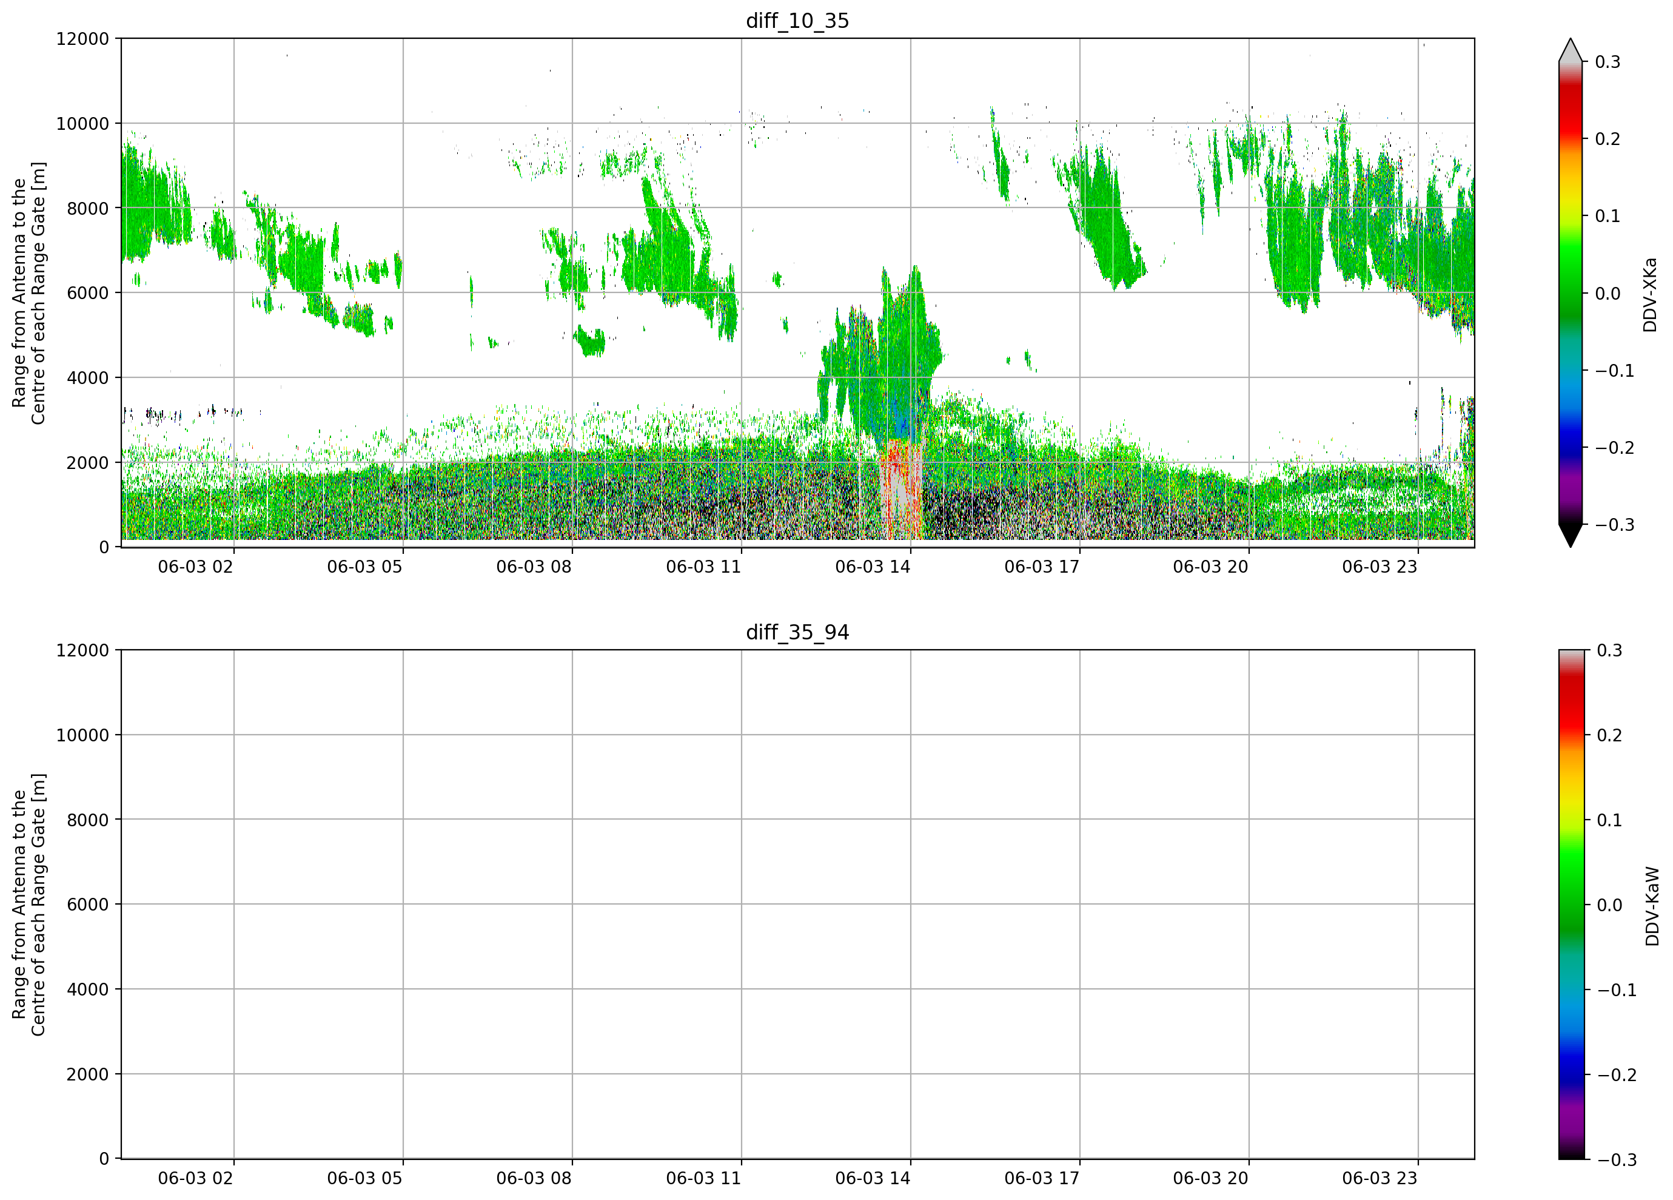The height and width of the screenshot is (1200, 1673).
Task: Click the "−0.3" tick on the DDV-KaW colorbar
Action: [1617, 1160]
